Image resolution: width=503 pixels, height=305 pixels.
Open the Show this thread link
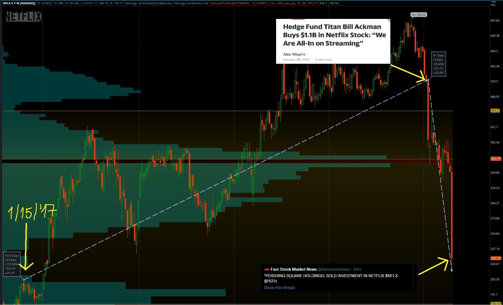pyautogui.click(x=279, y=288)
